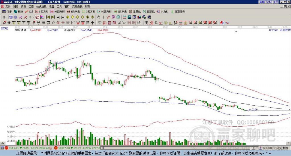Open the 六角形 hexagon tool
Image resolution: width=291 pixels, height=156 pixels.
coord(163,11)
